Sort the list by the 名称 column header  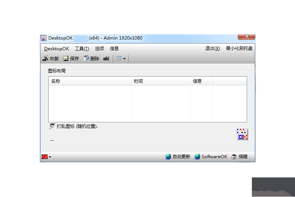pyautogui.click(x=90, y=81)
